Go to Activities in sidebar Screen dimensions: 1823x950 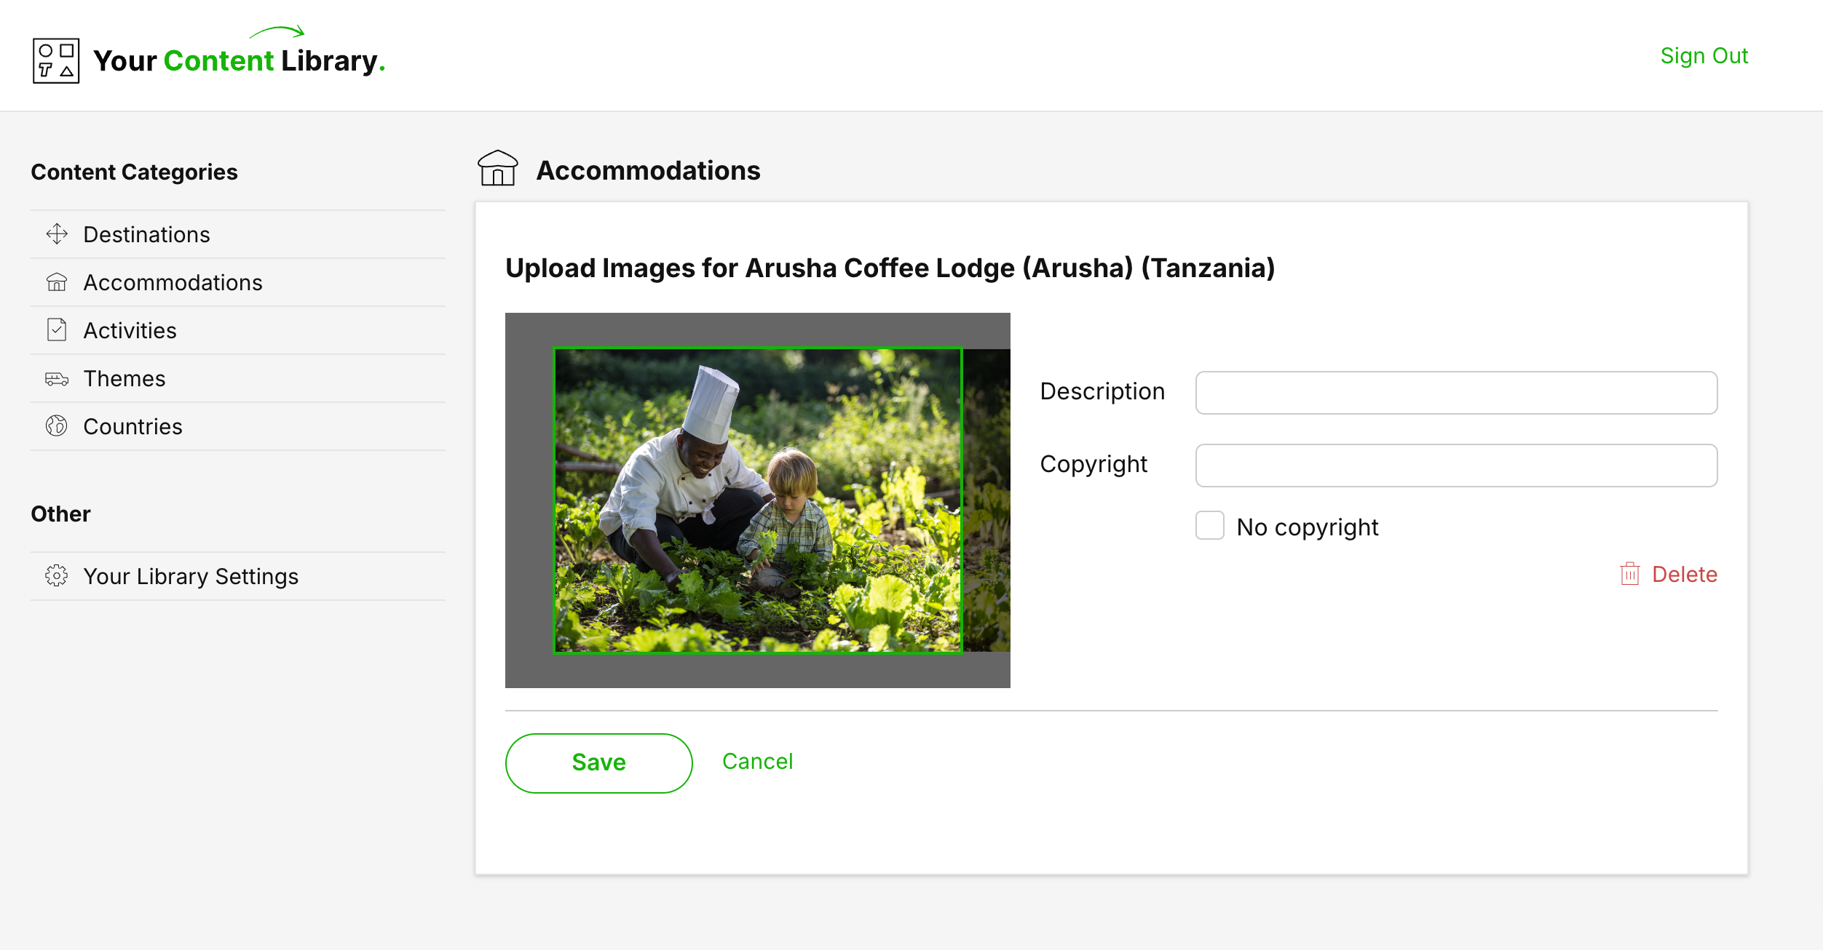point(130,330)
